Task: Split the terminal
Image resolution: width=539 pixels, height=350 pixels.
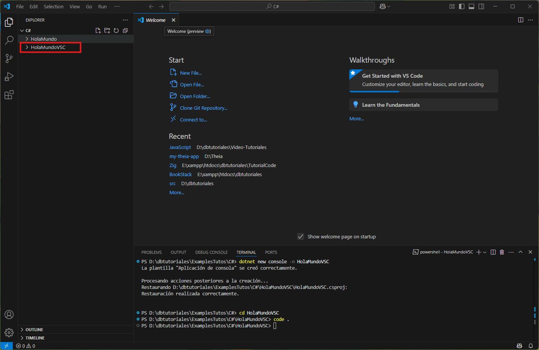Action: click(x=493, y=252)
